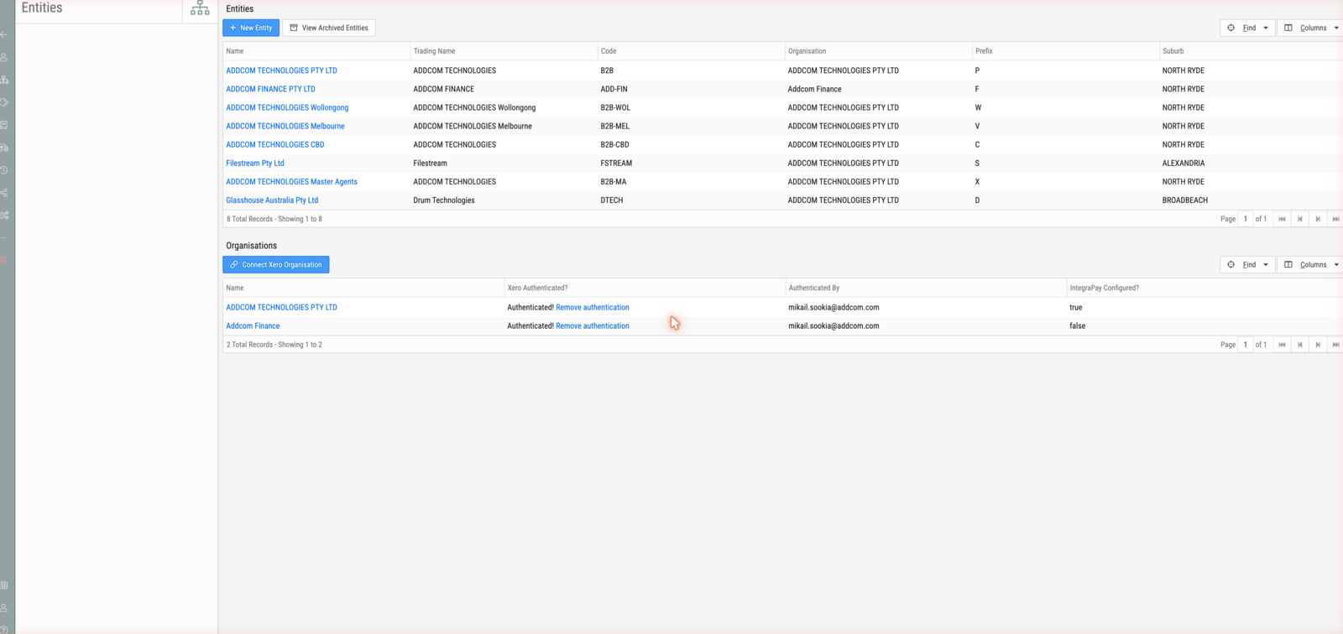This screenshot has height=634, width=1343.
Task: Click View Archived Entities button
Action: 329,28
